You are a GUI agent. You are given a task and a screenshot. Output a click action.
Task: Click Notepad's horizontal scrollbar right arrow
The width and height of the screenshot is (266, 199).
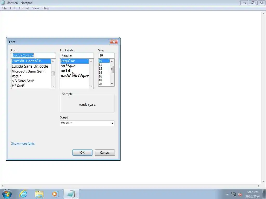coord(259,186)
